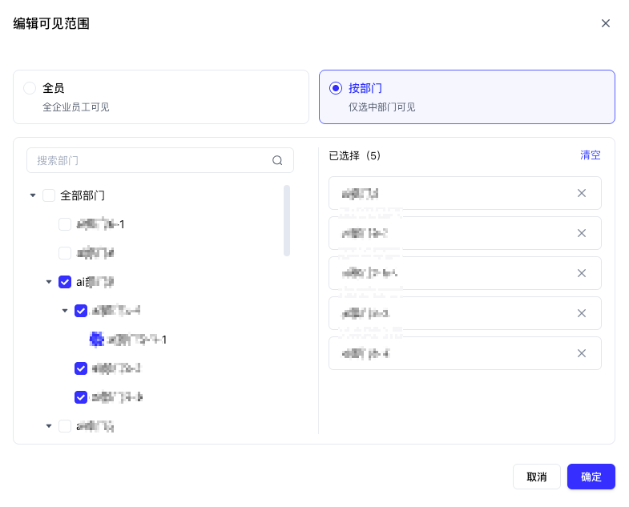Check the first unchecked box under 全部部门
This screenshot has width=629, height=507.
pos(65,224)
